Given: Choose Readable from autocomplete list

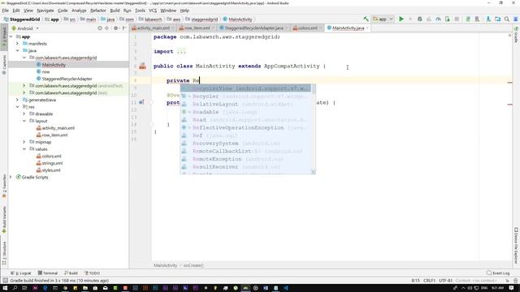Looking at the screenshot, I should 245,112.
